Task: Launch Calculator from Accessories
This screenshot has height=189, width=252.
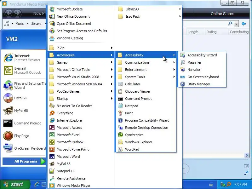Action: [x=146, y=84]
